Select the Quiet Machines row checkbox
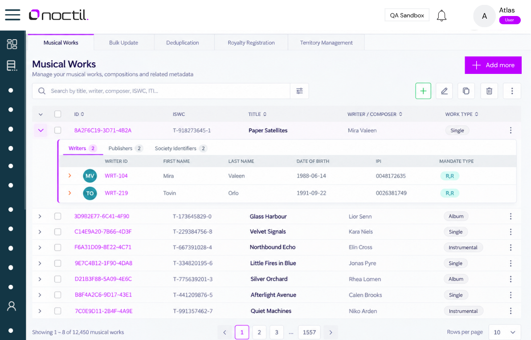 pos(57,311)
